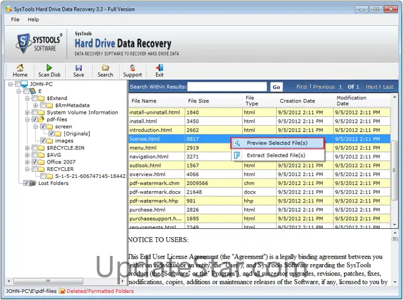Click the RECYCLER folder icon
The width and height of the screenshot is (403, 300).
(41, 169)
